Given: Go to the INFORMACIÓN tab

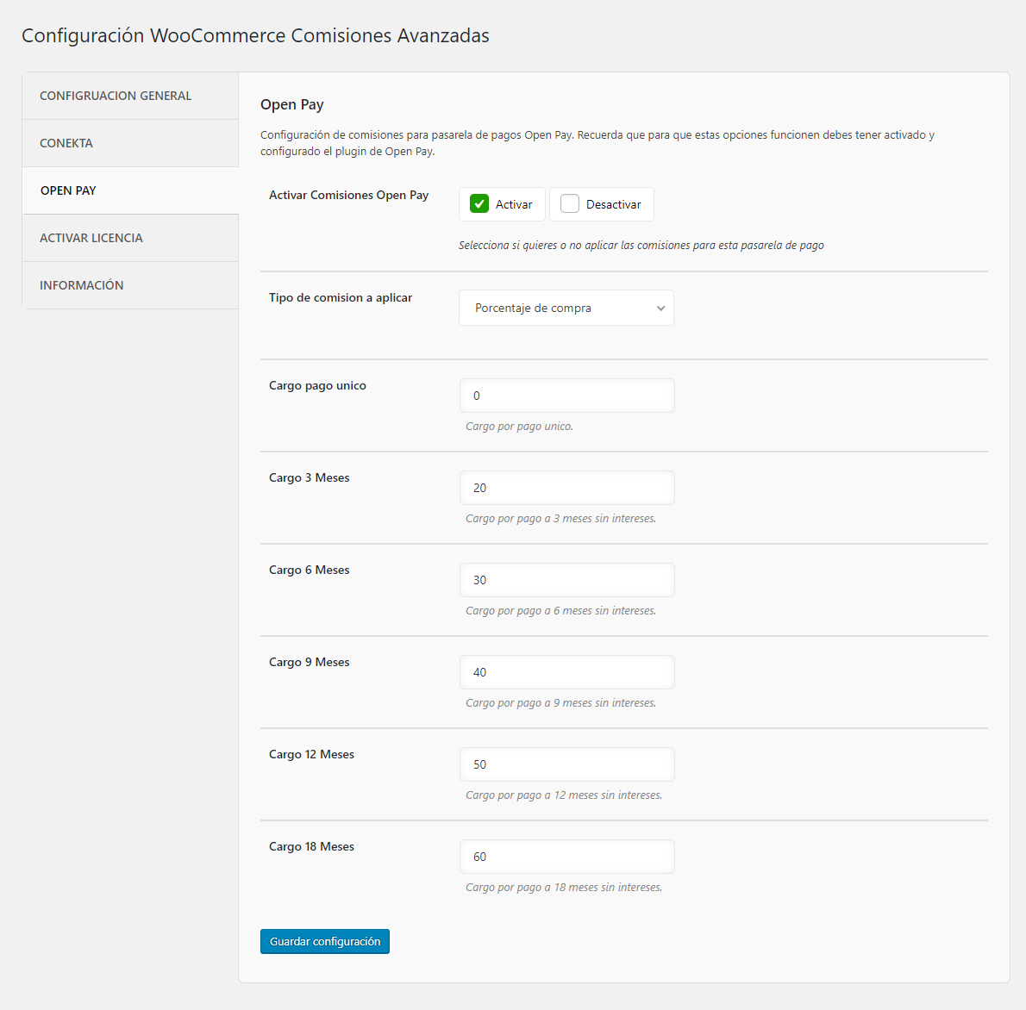Looking at the screenshot, I should 82,285.
